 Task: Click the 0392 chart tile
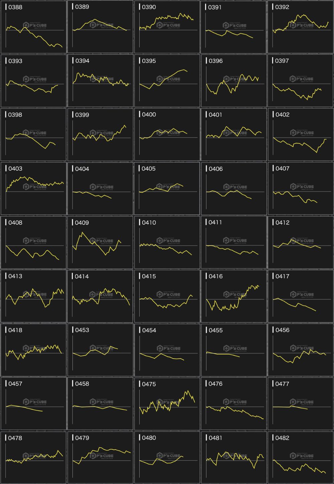click(301, 27)
